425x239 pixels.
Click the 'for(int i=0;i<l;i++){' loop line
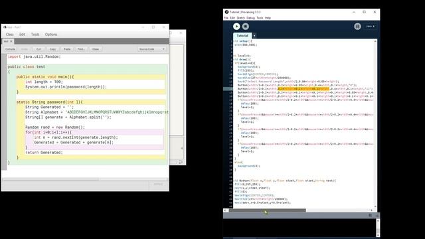[48, 132]
